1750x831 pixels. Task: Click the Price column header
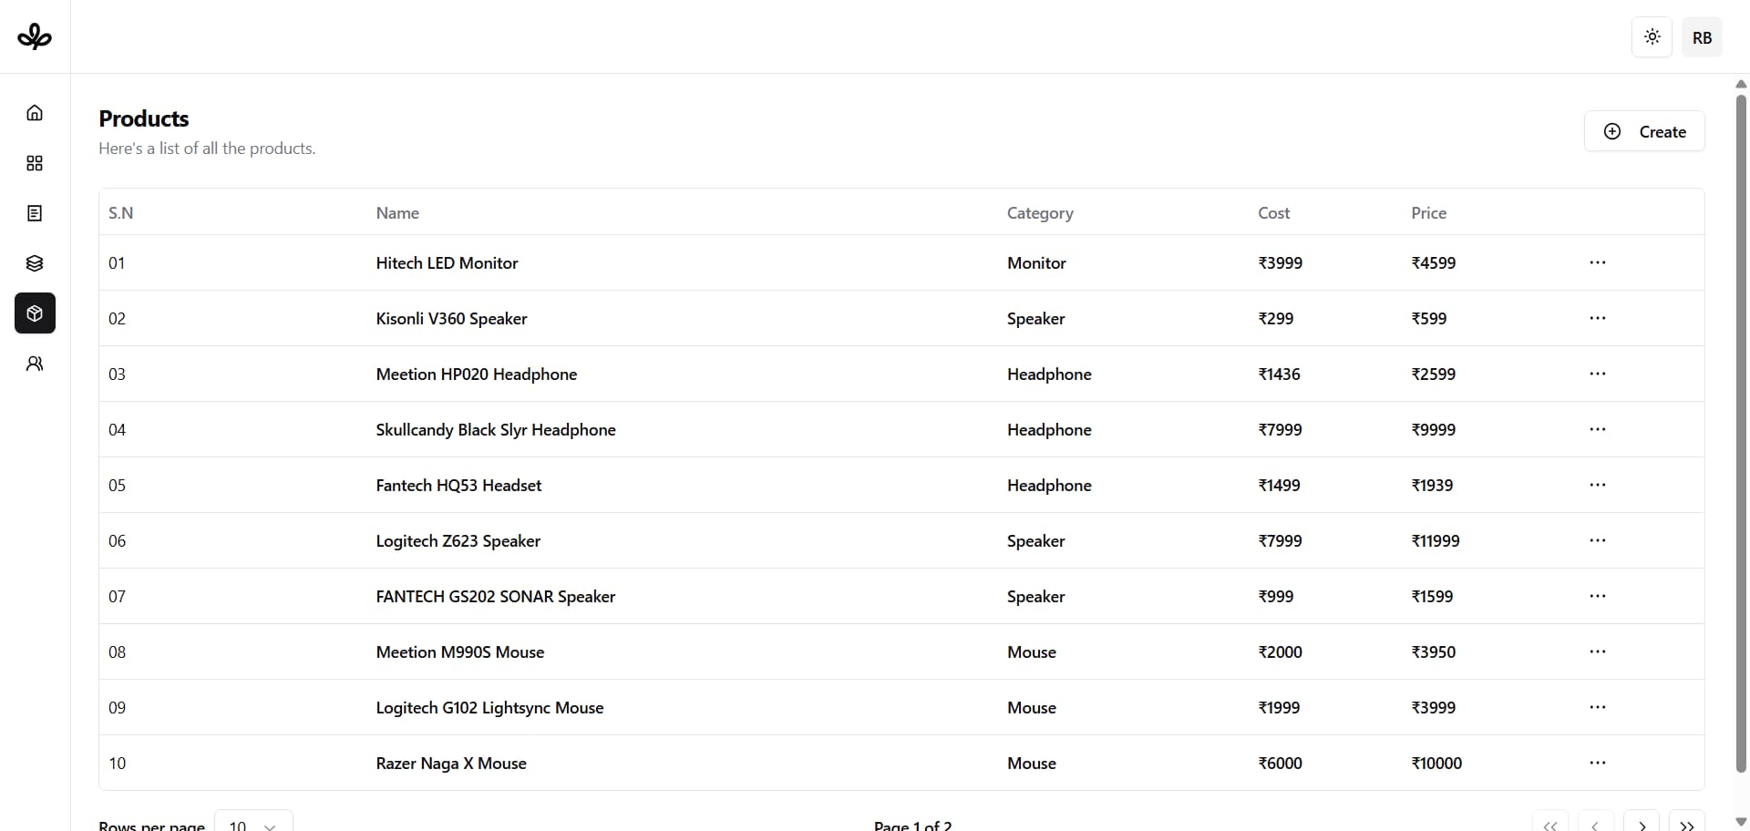[1429, 213]
